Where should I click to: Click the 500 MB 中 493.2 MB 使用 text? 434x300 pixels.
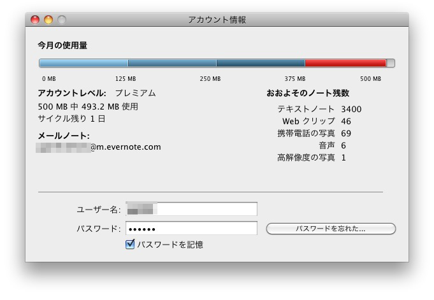pos(88,106)
